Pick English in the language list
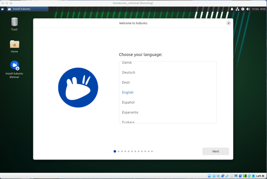 tap(128, 93)
